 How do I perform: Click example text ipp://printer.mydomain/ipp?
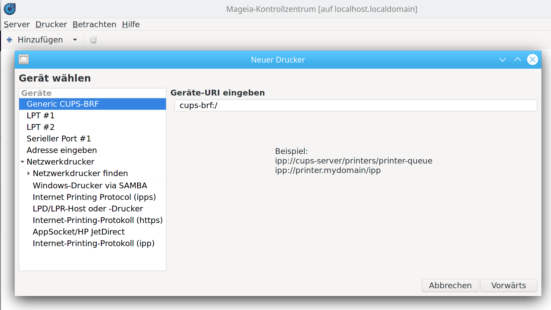pos(328,170)
